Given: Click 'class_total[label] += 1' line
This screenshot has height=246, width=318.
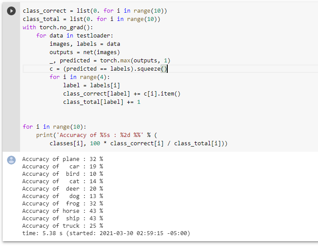Looking at the screenshot, I should [x=102, y=102].
